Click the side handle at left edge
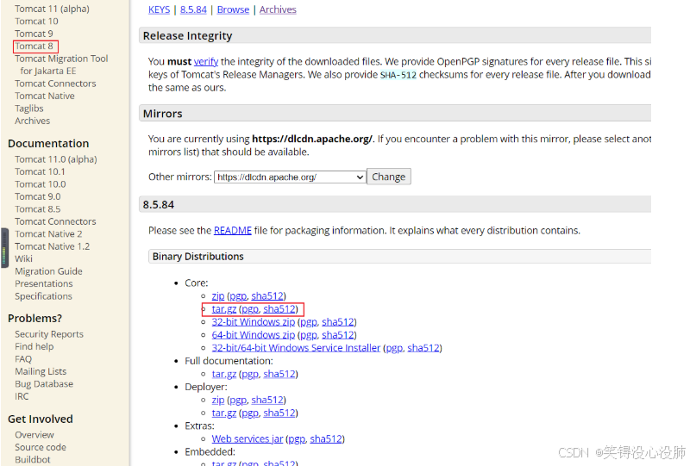This screenshot has height=466, width=696. tap(4, 248)
